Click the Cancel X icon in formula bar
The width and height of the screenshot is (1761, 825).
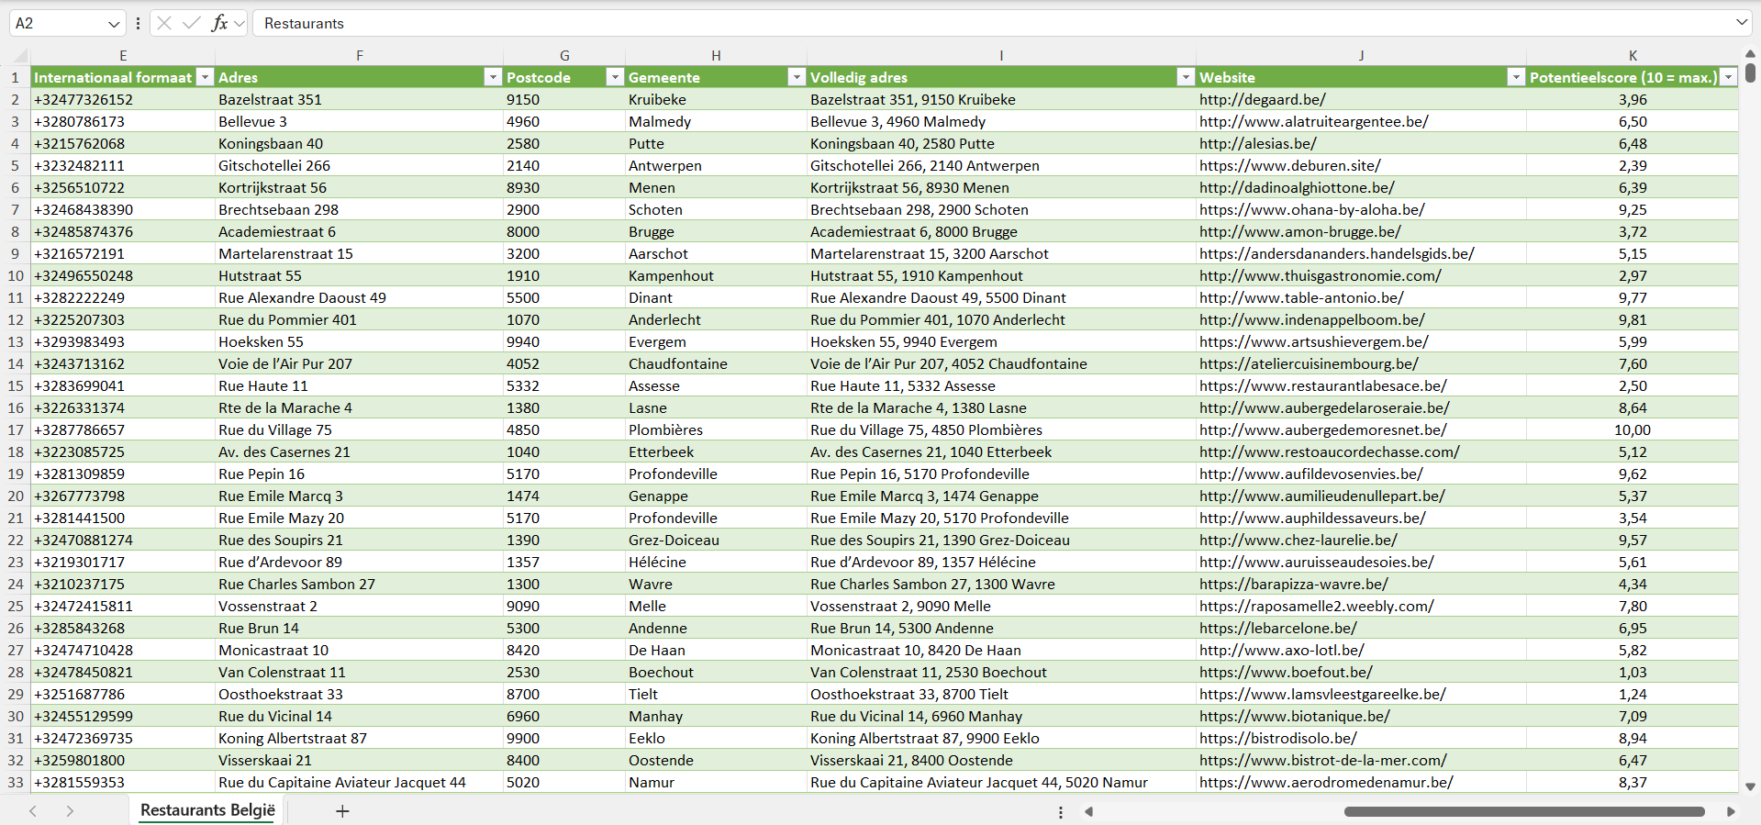click(164, 23)
